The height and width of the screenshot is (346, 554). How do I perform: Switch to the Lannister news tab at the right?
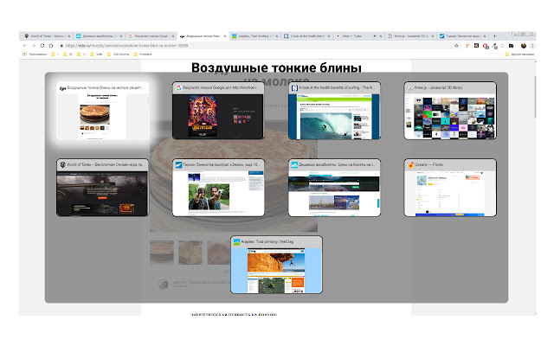pyautogui.click(x=462, y=36)
